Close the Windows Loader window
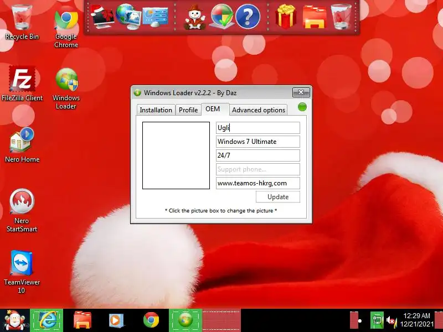This screenshot has width=443, height=332. (x=301, y=92)
